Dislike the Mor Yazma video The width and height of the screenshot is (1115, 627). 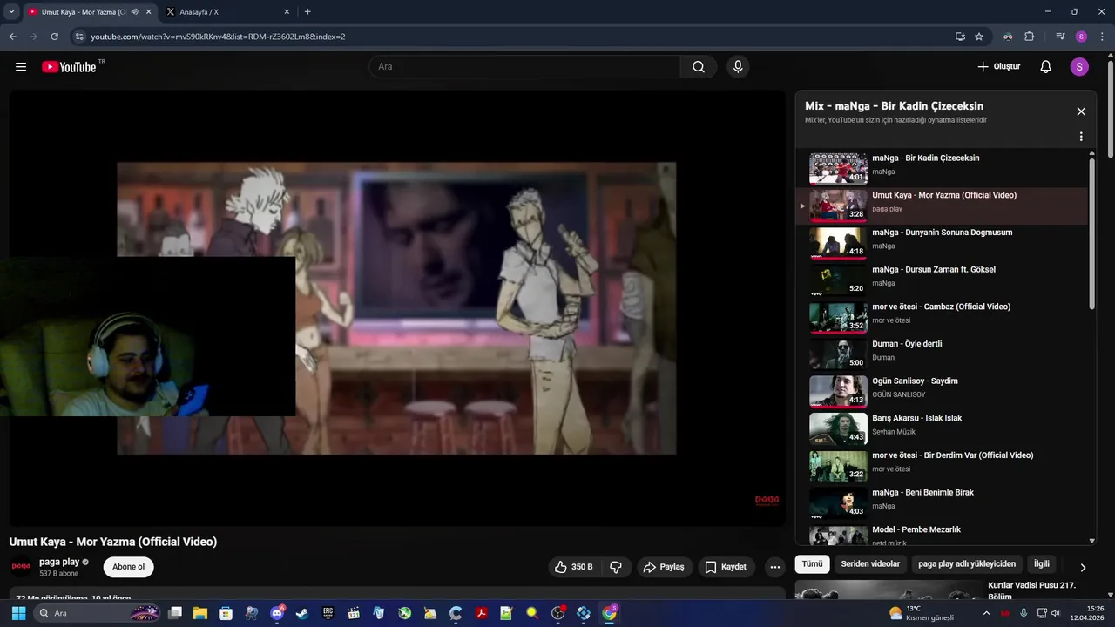point(616,567)
